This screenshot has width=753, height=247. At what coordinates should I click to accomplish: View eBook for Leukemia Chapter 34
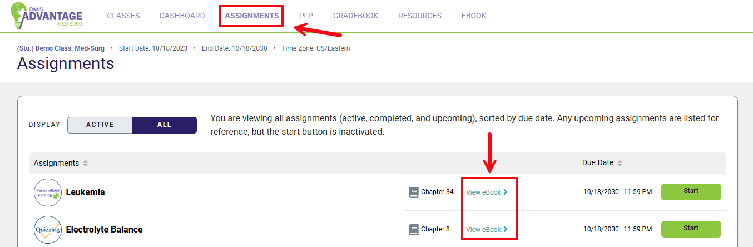487,192
